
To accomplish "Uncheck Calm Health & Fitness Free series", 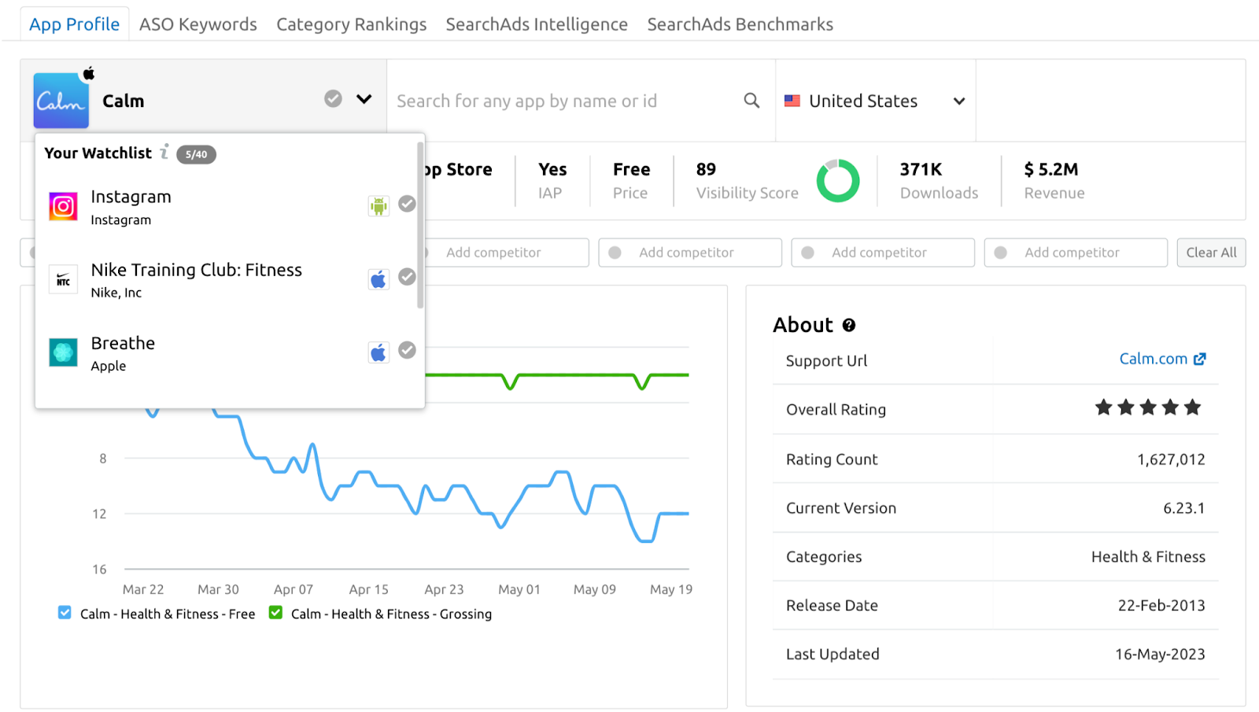I will (x=65, y=613).
